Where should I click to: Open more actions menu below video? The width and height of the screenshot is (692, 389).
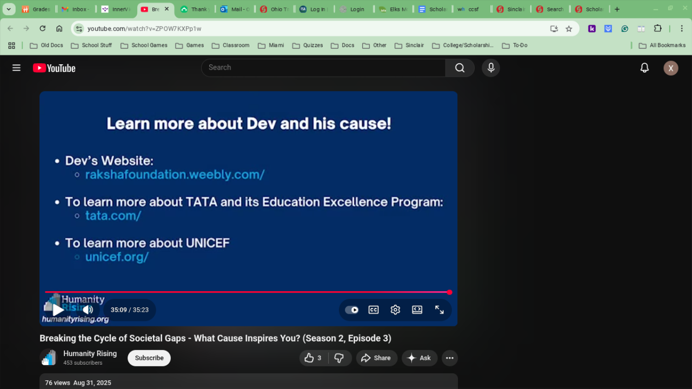click(x=450, y=358)
